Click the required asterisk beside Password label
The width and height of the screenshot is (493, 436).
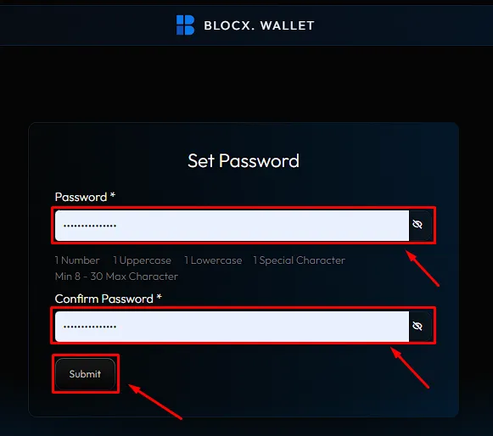tap(113, 195)
